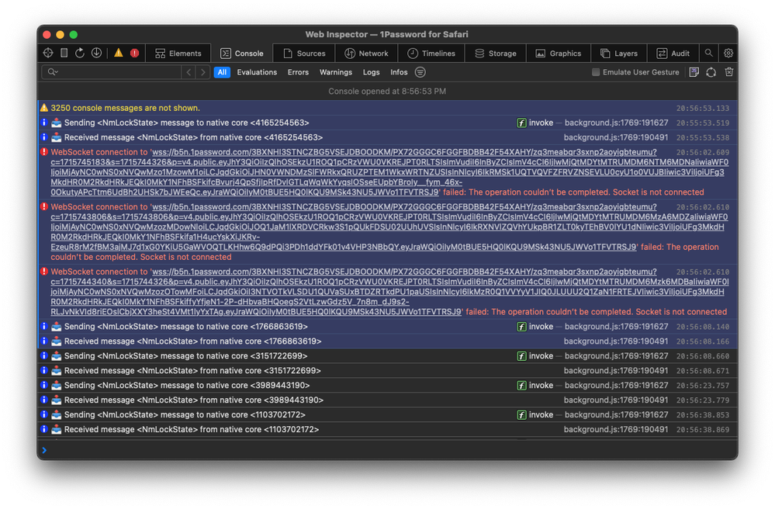Image resolution: width=775 pixels, height=509 pixels.
Task: Open Web Inspector settings gear
Action: tap(728, 53)
